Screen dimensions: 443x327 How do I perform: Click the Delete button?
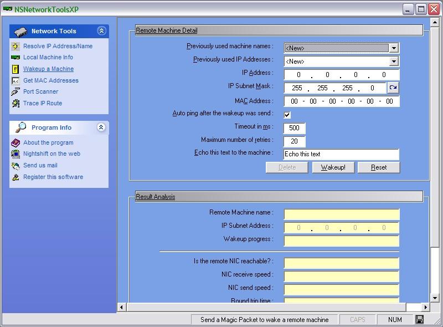point(287,167)
